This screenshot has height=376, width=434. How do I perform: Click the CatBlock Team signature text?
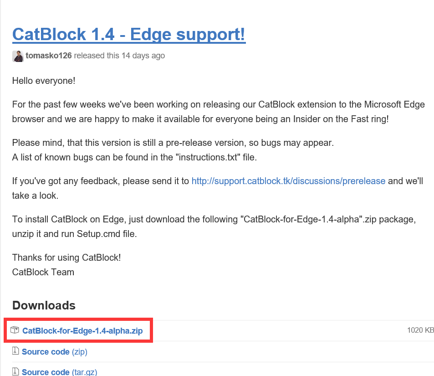[x=43, y=272]
